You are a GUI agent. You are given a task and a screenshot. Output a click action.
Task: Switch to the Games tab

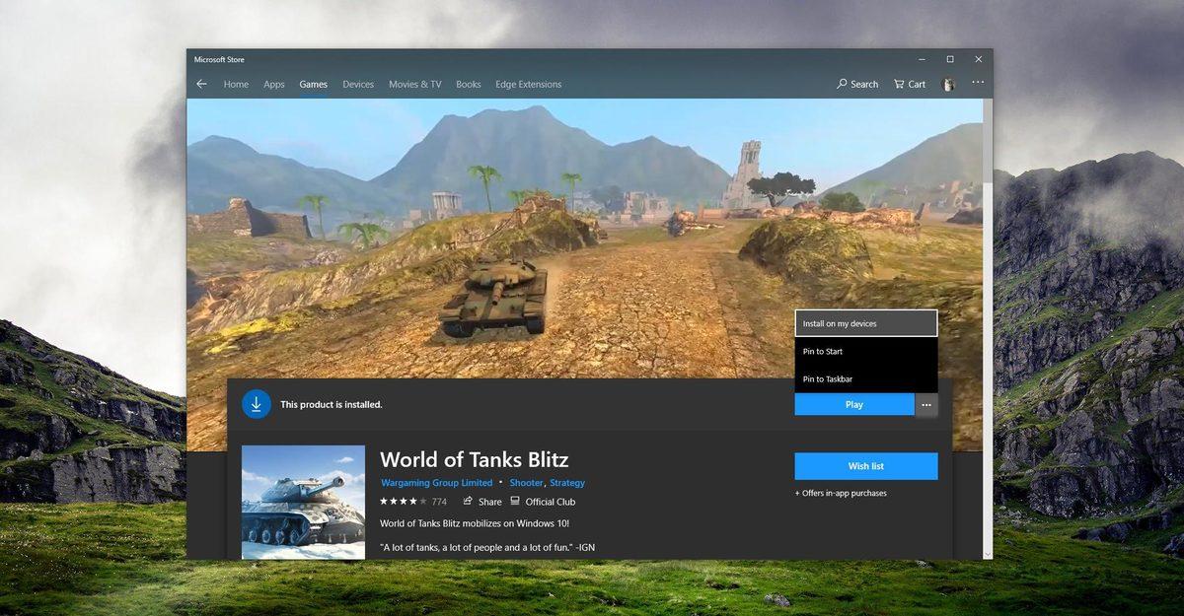tap(313, 84)
